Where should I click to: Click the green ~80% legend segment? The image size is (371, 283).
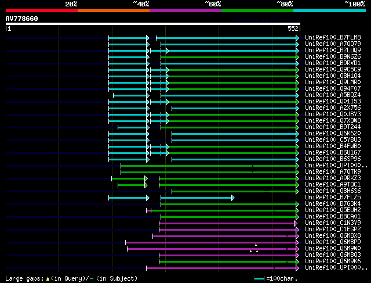point(257,10)
